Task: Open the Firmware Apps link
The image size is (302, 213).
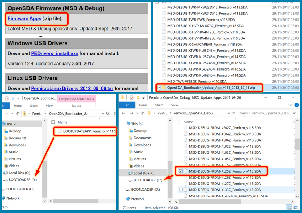Action: coord(24,19)
